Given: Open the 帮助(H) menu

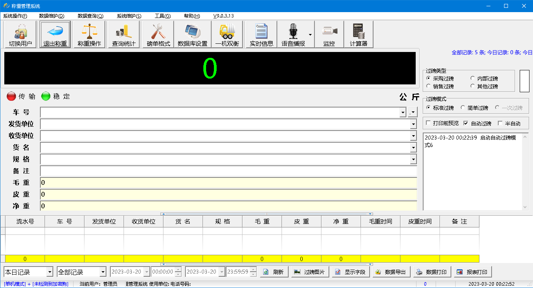Looking at the screenshot, I should pyautogui.click(x=192, y=16).
